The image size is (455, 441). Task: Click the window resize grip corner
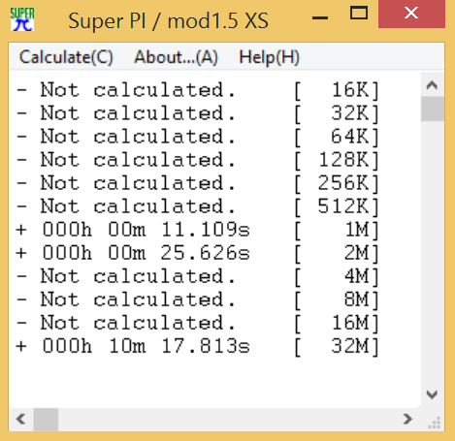pos(435,423)
